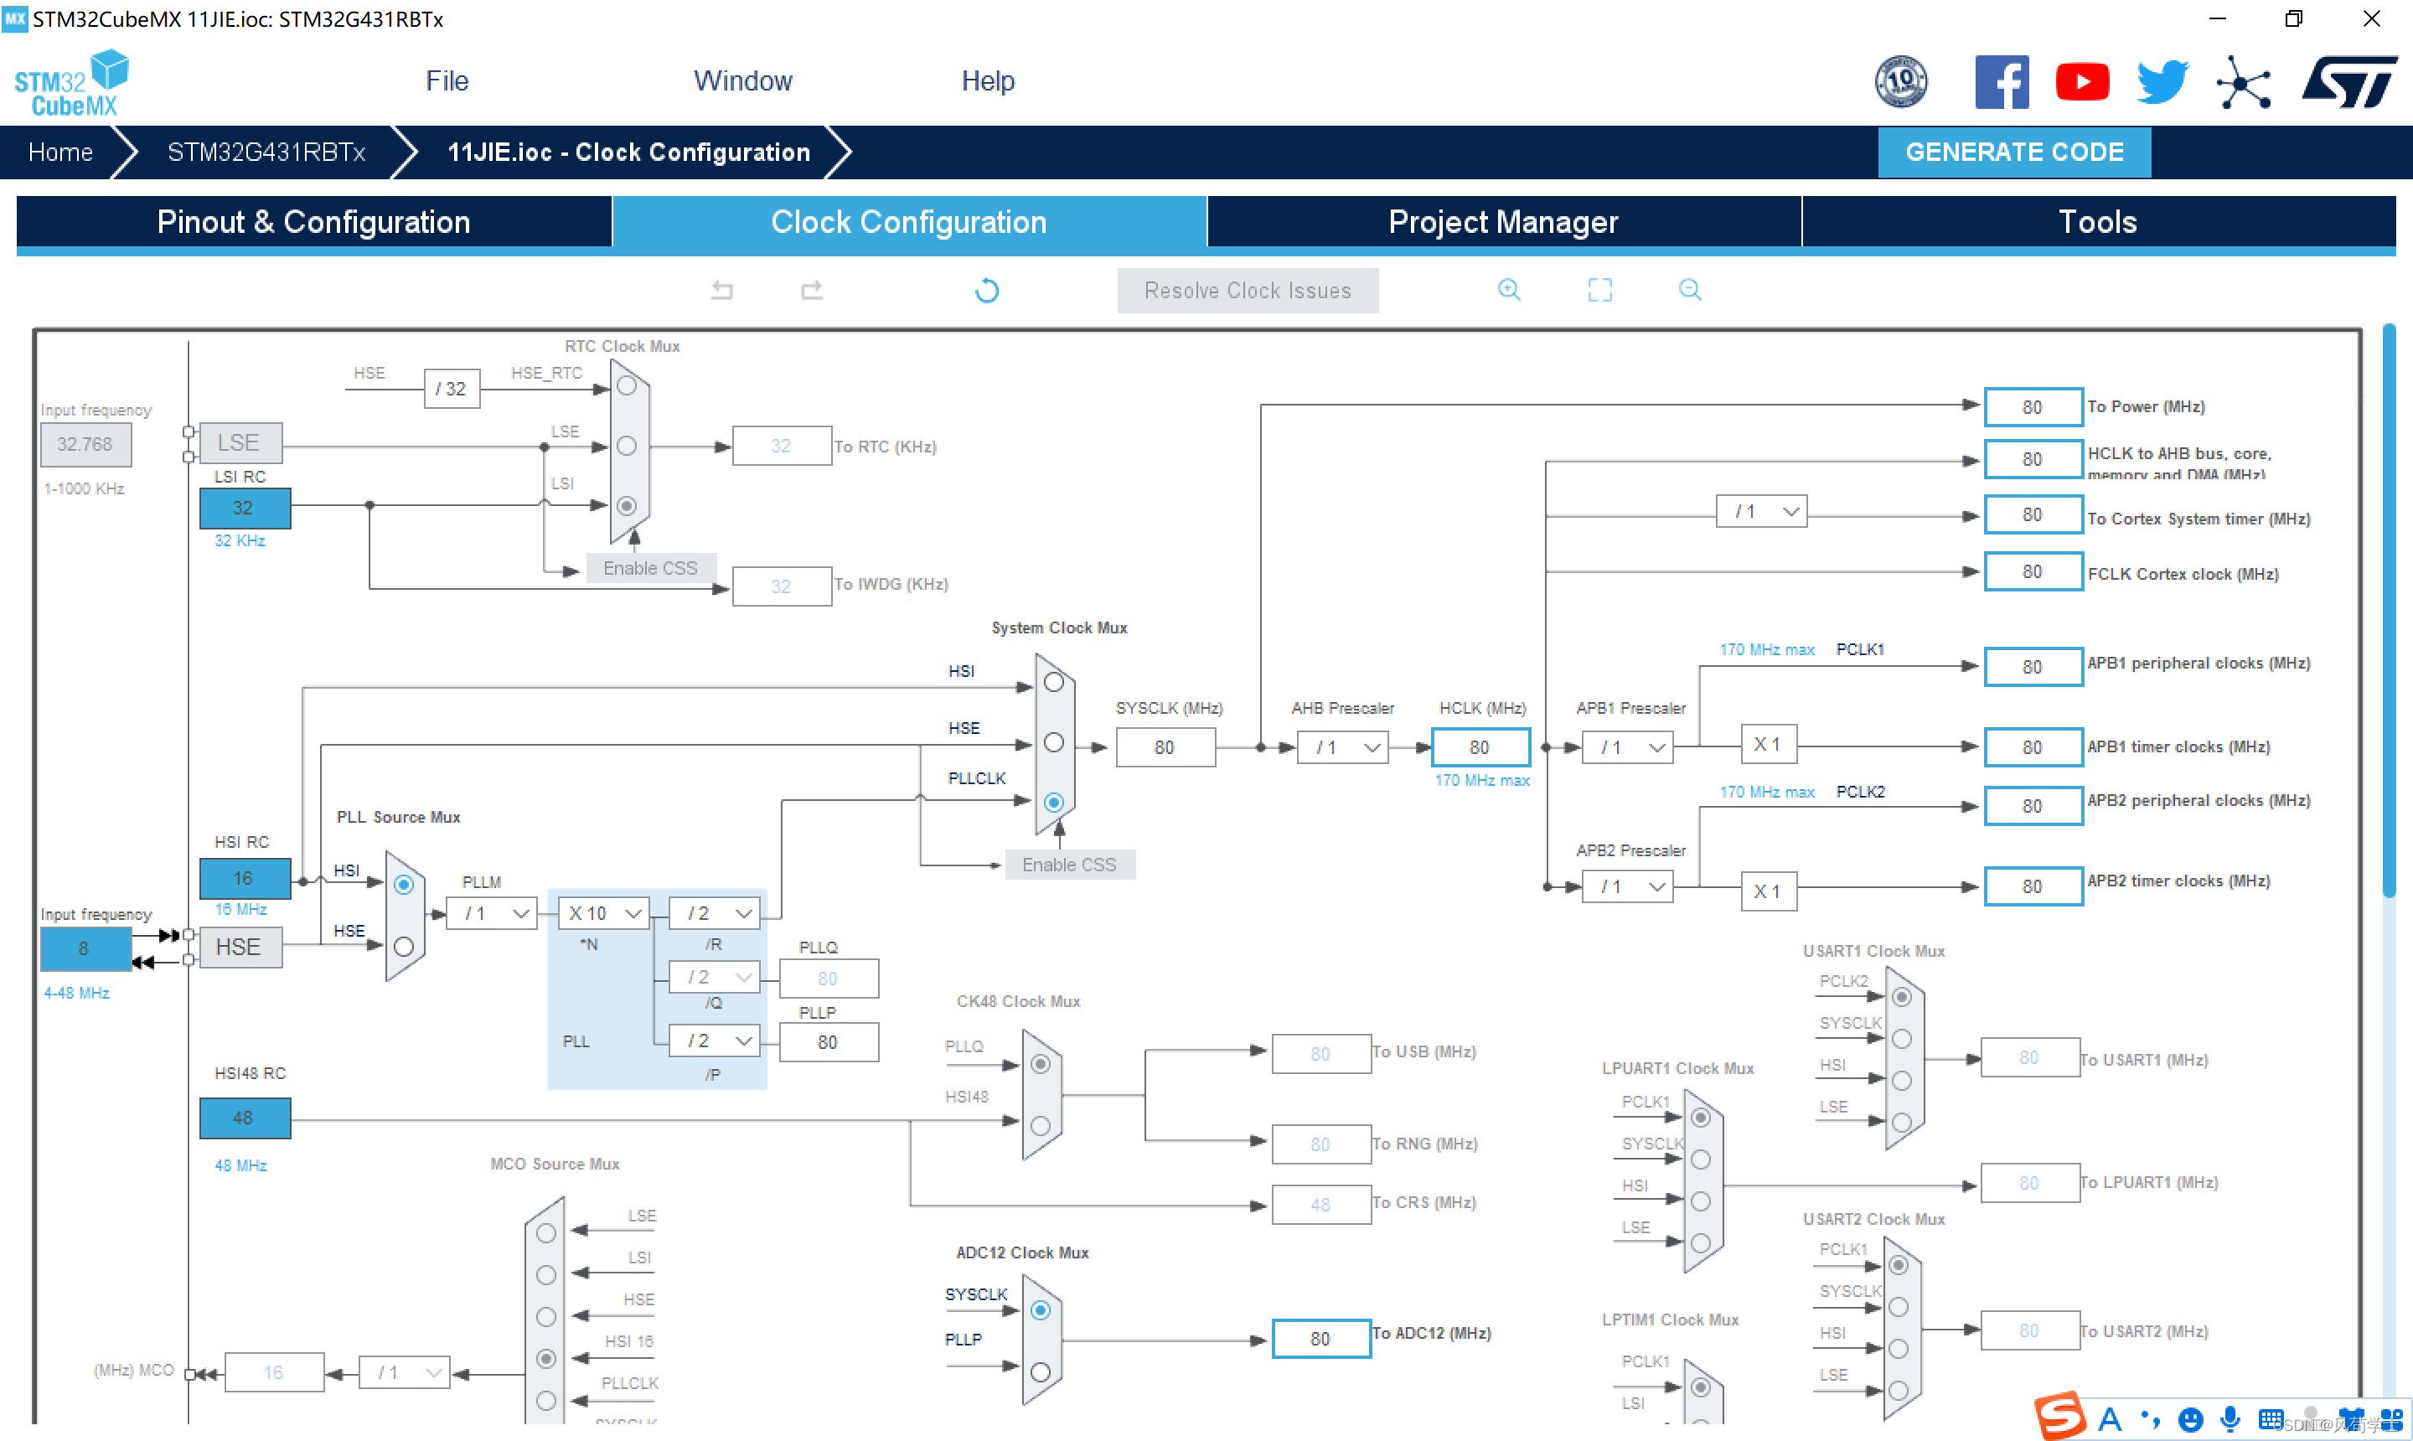Click the GENERATE CODE button
The height and width of the screenshot is (1441, 2413).
2014,152
